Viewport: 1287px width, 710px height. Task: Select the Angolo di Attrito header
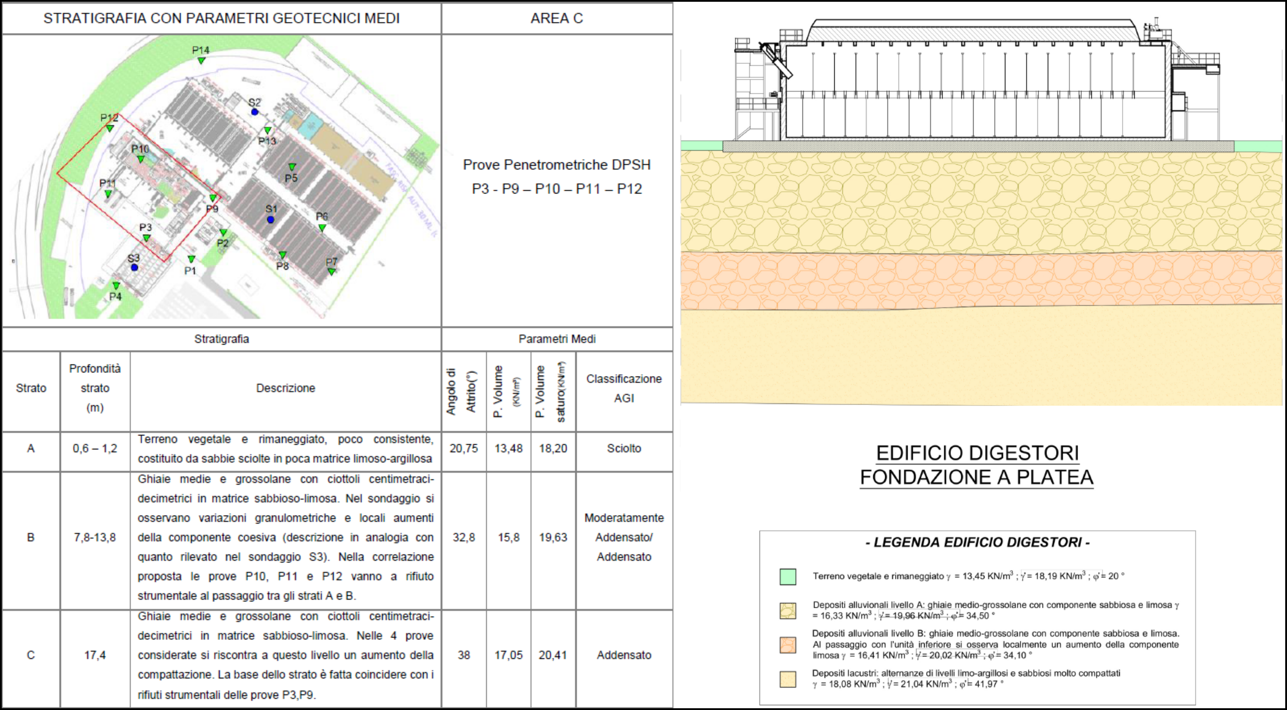coord(462,392)
